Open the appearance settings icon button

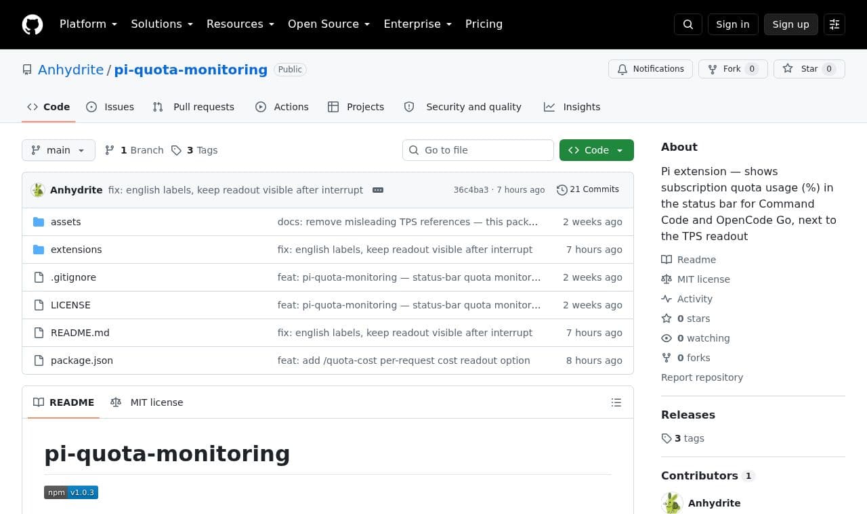(834, 24)
